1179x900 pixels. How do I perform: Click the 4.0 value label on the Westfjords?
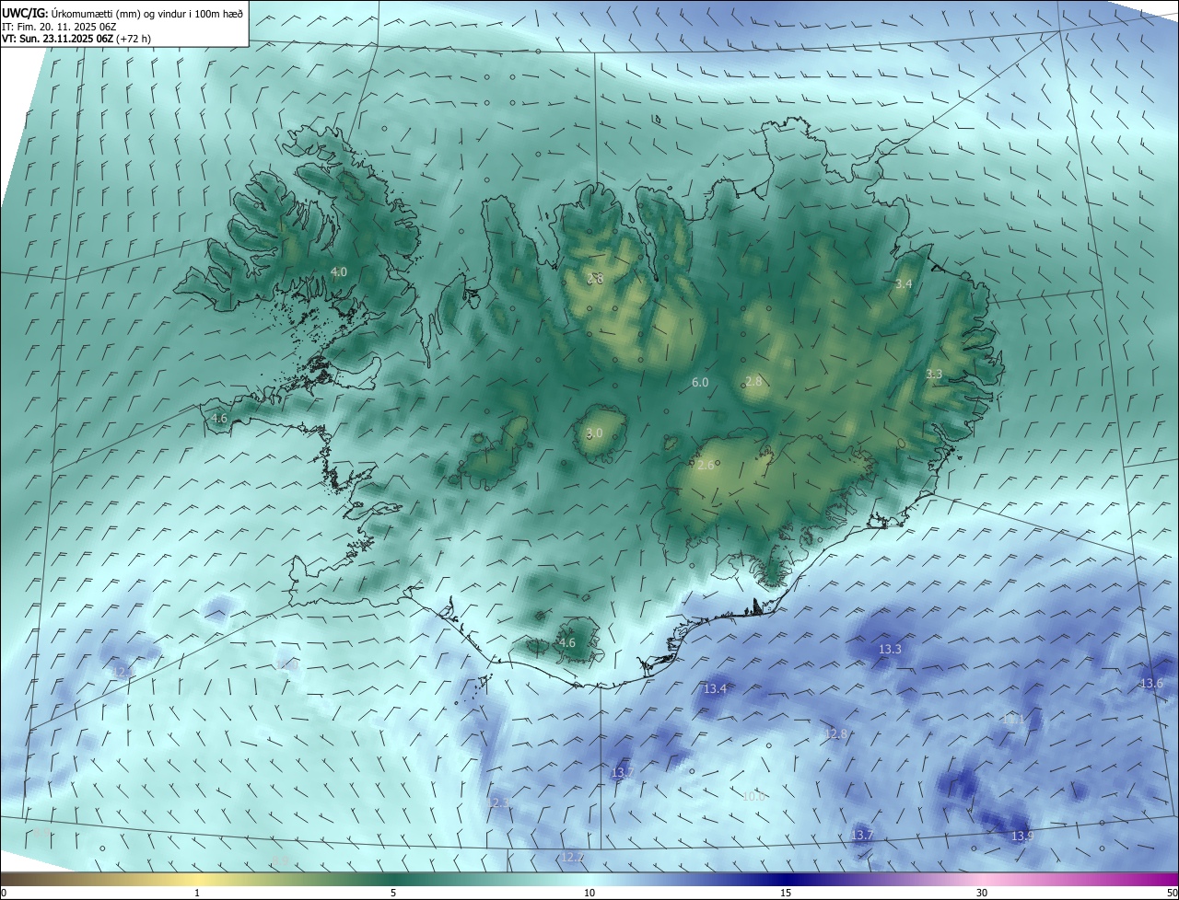339,271
